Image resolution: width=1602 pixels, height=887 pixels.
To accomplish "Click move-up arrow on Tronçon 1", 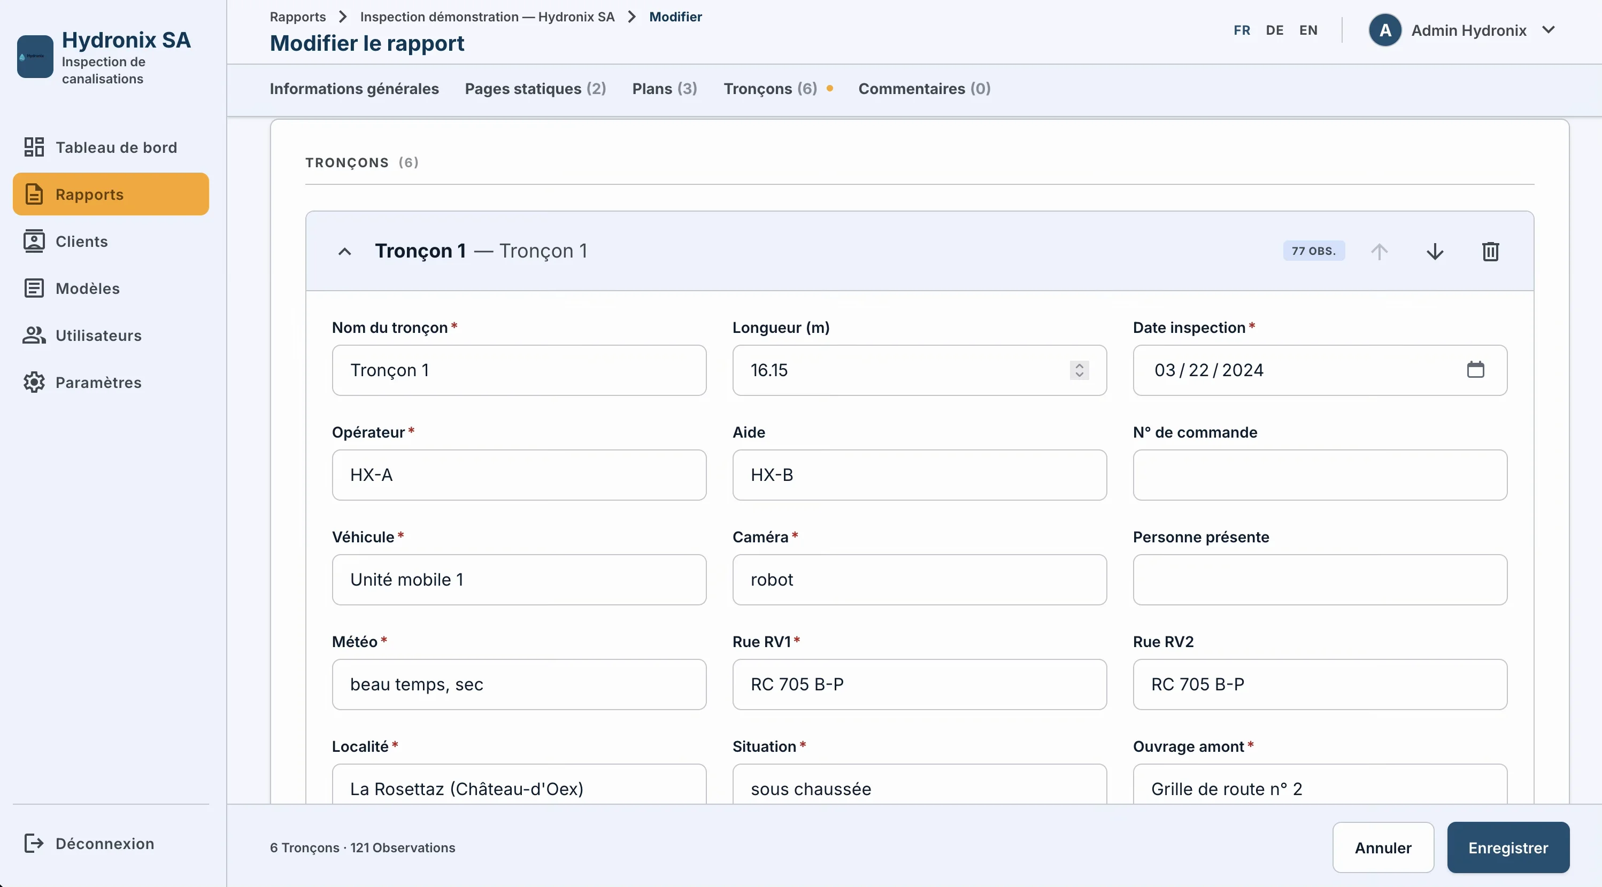I will [x=1380, y=251].
